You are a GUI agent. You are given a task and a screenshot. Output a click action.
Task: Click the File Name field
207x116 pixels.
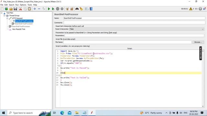[x=127, y=42]
